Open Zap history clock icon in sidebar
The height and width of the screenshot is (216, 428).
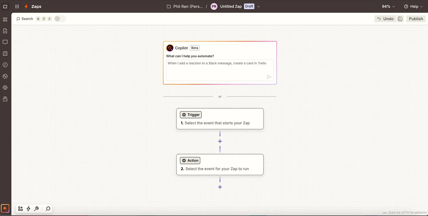(5, 65)
